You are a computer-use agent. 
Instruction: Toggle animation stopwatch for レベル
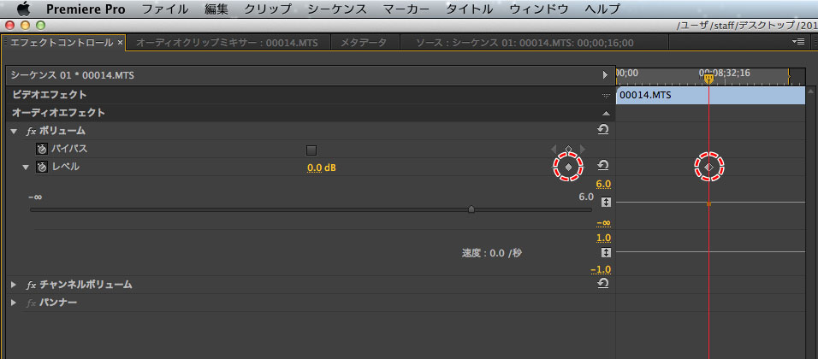coord(42,167)
